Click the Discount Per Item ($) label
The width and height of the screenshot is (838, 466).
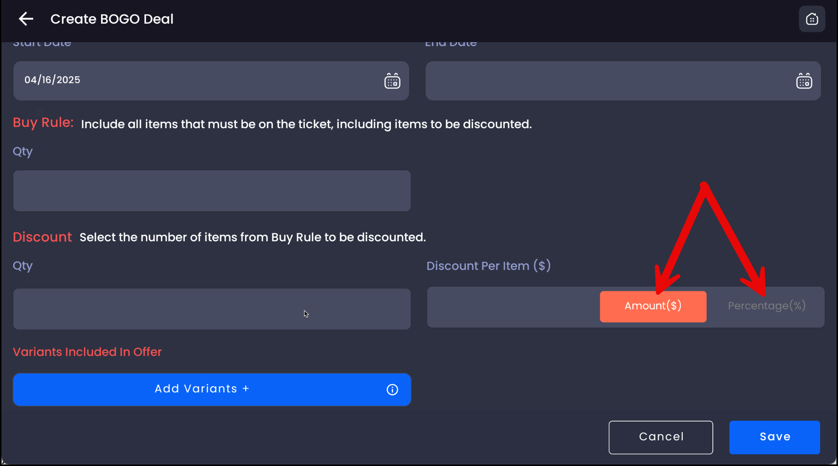pos(489,266)
